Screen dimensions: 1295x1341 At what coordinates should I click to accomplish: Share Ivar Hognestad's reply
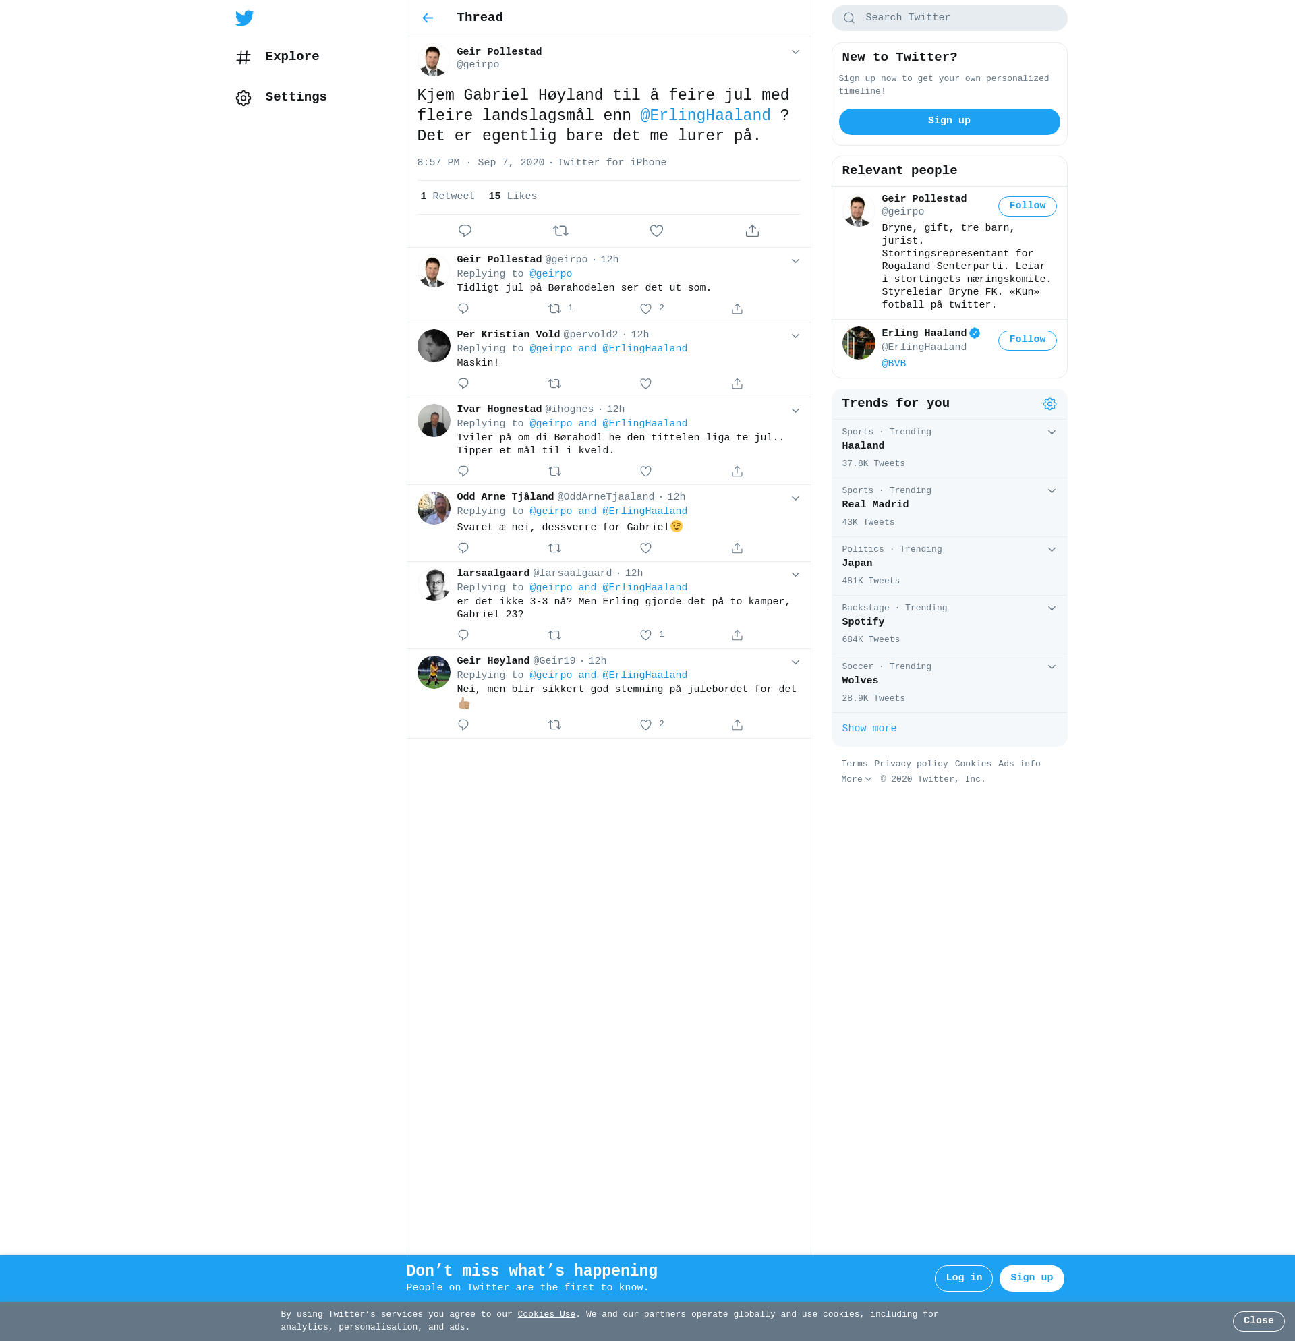(737, 472)
